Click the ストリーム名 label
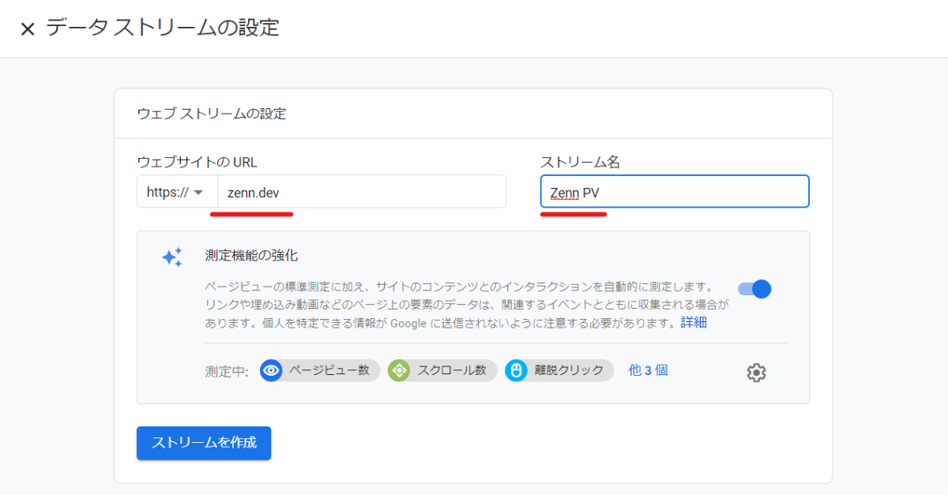 [580, 162]
